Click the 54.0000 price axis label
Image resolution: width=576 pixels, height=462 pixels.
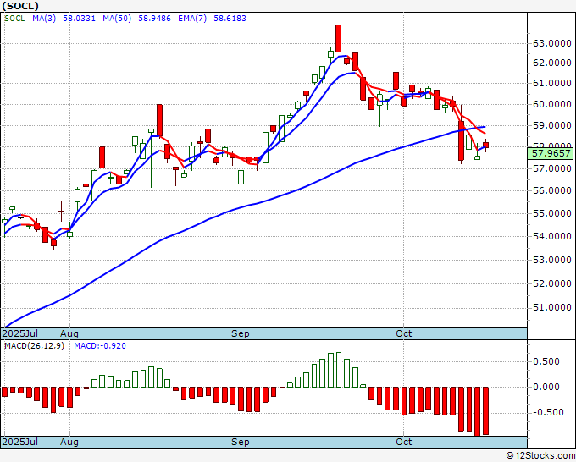click(551, 236)
